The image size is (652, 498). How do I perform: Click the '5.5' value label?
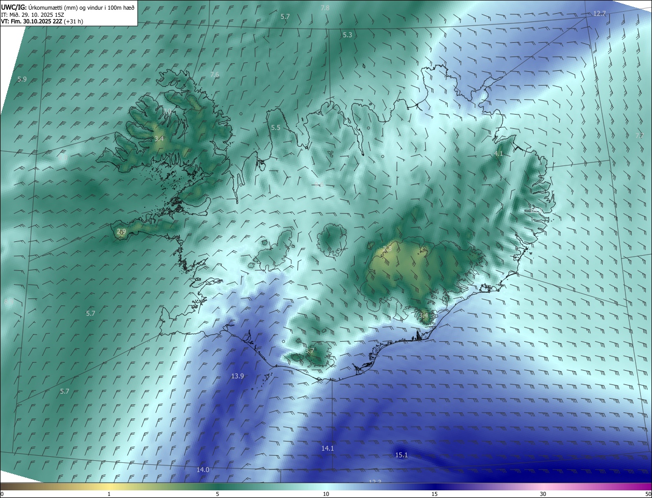pyautogui.click(x=276, y=127)
